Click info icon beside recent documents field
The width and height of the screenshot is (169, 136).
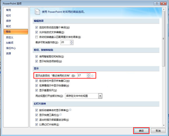coord(92,76)
